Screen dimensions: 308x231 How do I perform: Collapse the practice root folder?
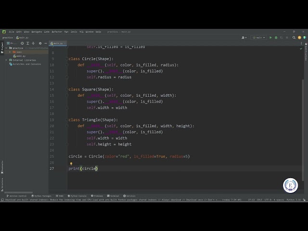tap(6, 48)
